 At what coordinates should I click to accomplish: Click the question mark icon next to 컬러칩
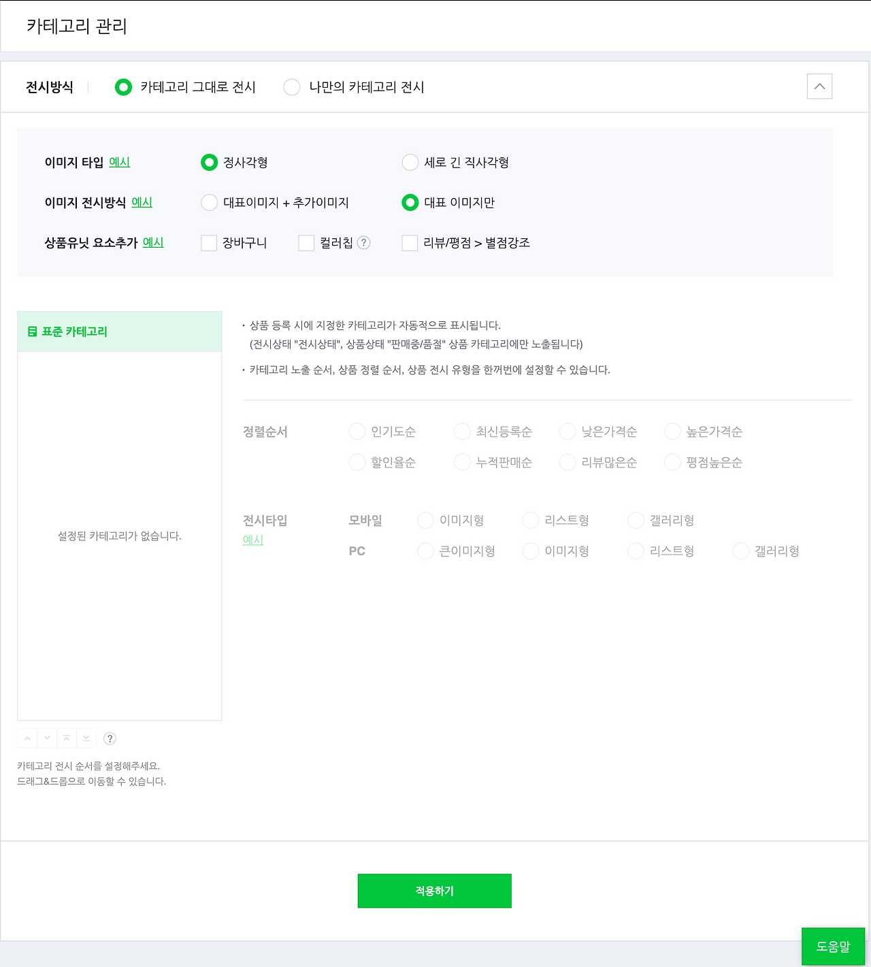(x=365, y=243)
